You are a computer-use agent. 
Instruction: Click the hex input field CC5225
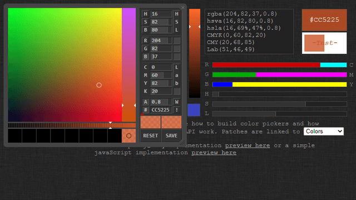[161, 110]
